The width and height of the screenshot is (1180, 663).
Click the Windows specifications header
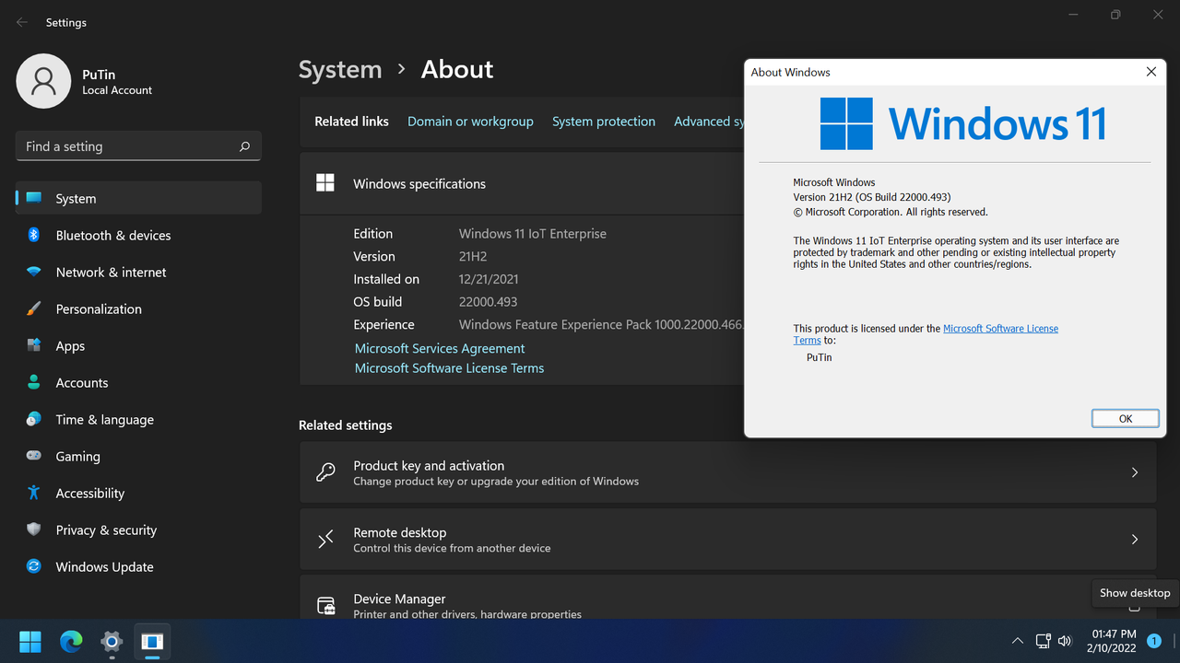[419, 184]
